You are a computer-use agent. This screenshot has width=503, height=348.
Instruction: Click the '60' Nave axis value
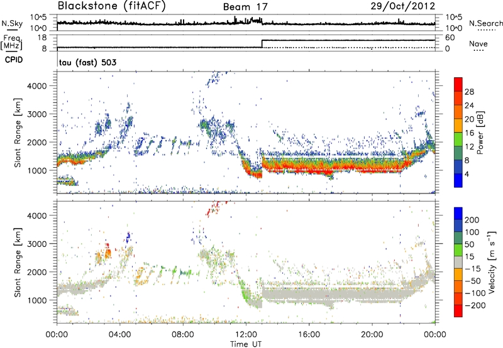point(450,38)
